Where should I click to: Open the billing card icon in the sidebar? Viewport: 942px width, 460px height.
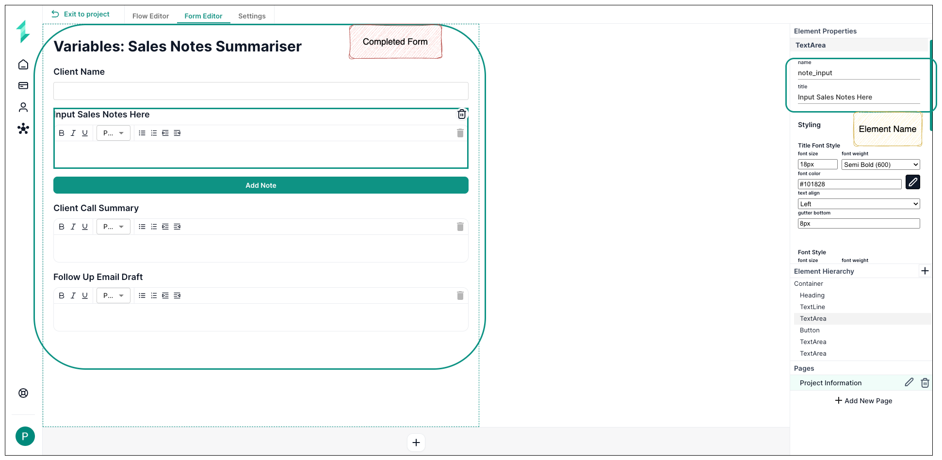point(23,86)
